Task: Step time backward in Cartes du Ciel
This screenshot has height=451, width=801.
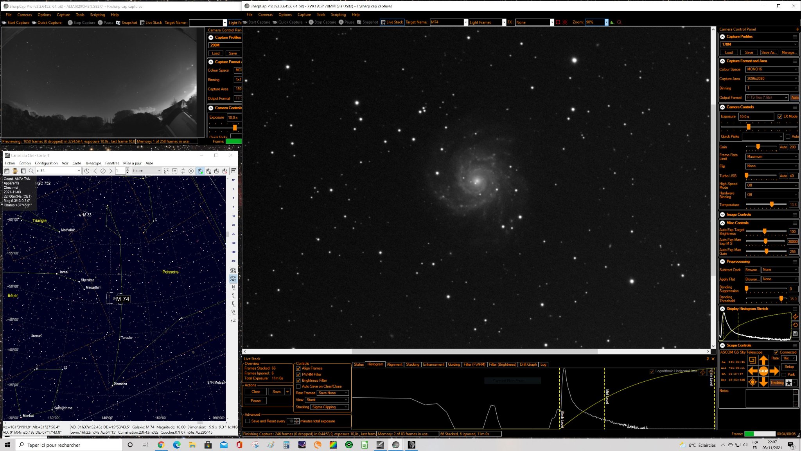Action: pos(95,171)
